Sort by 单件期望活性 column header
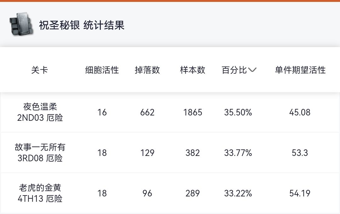This screenshot has width=340, height=214. (300, 70)
